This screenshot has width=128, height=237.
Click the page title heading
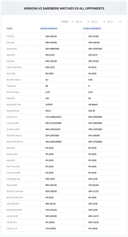64,8
